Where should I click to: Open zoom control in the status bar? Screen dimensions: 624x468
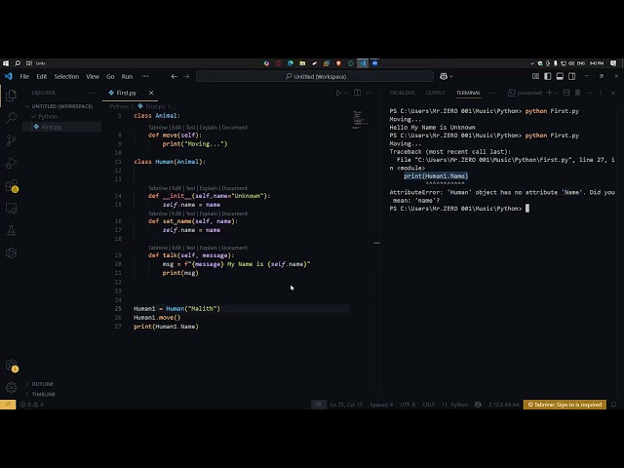319,405
